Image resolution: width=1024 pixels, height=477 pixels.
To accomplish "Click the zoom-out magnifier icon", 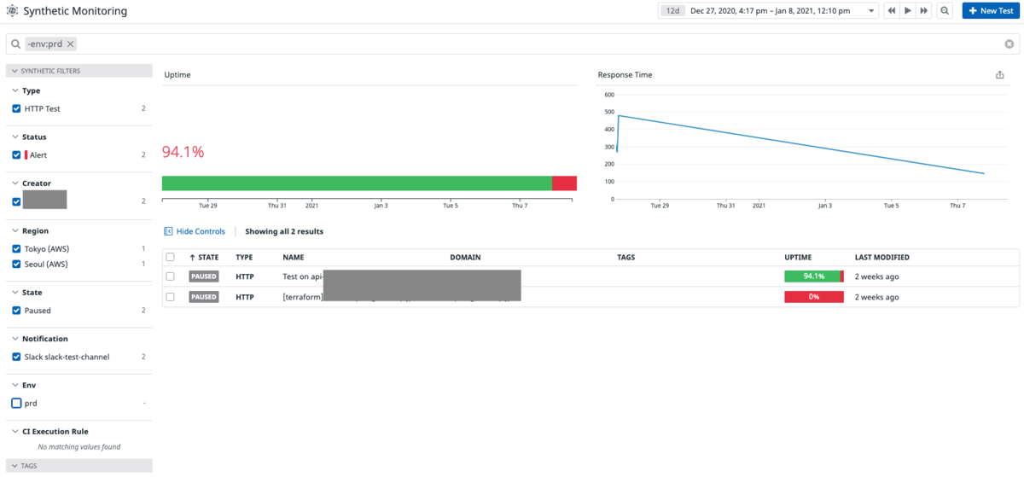I will coord(945,10).
